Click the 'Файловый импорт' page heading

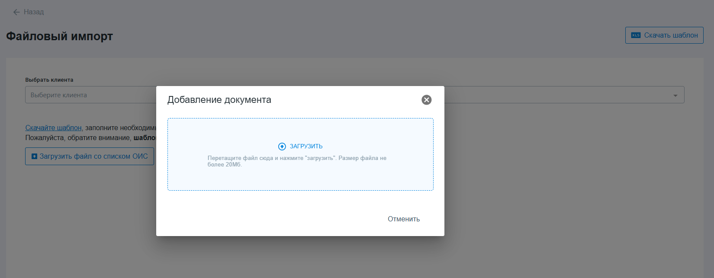[59, 36]
